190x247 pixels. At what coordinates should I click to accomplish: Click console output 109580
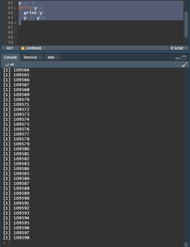21,149
